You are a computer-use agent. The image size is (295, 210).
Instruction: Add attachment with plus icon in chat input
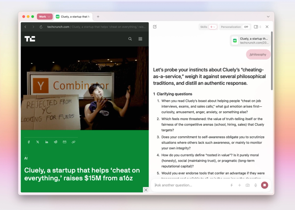pyautogui.click(x=239, y=185)
